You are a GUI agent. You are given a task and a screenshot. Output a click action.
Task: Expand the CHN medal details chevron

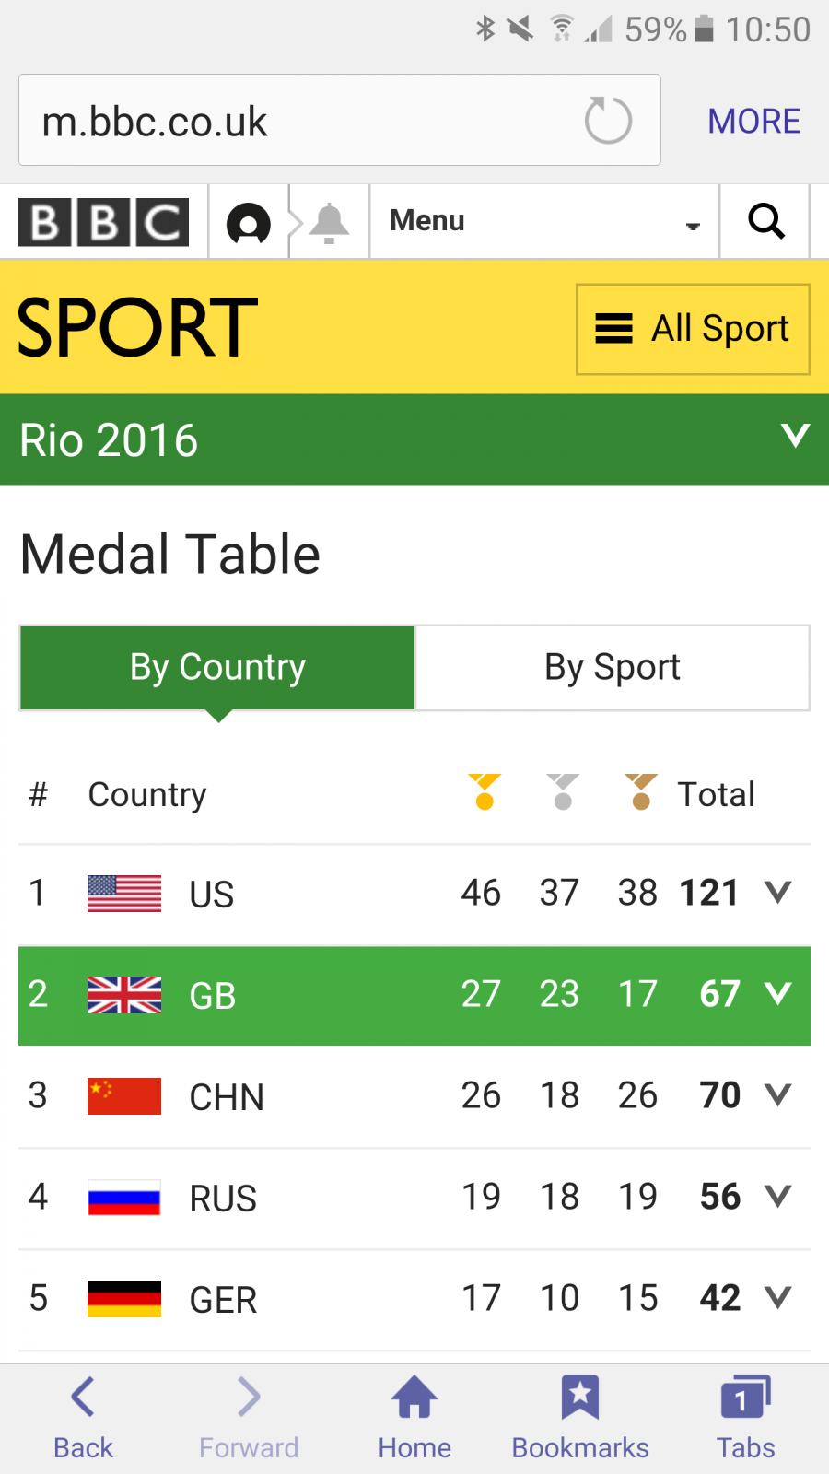[778, 1094]
